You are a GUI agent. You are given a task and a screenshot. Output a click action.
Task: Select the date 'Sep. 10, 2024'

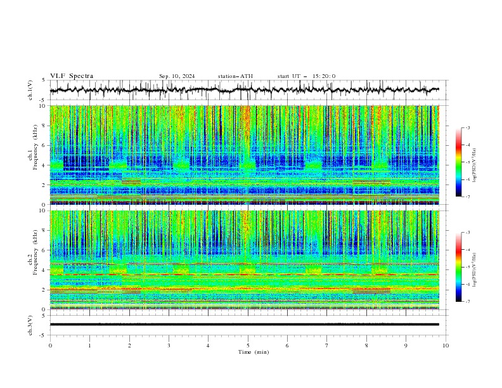pos(177,76)
